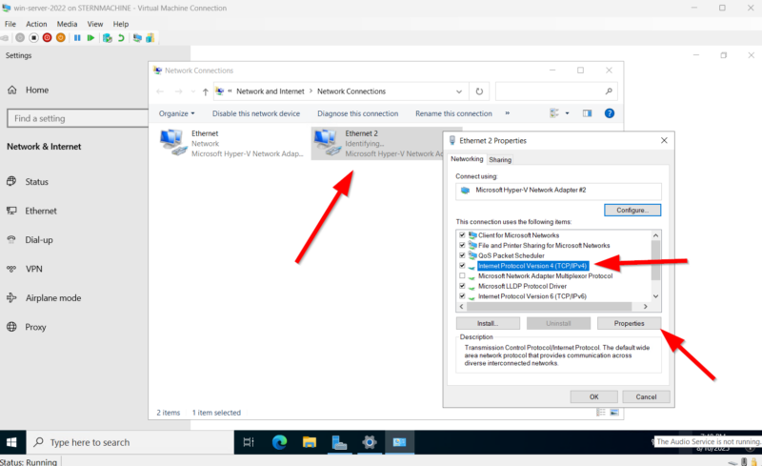Open Server Manager from the taskbar
Viewport: 762px width, 466px height.
pos(339,442)
